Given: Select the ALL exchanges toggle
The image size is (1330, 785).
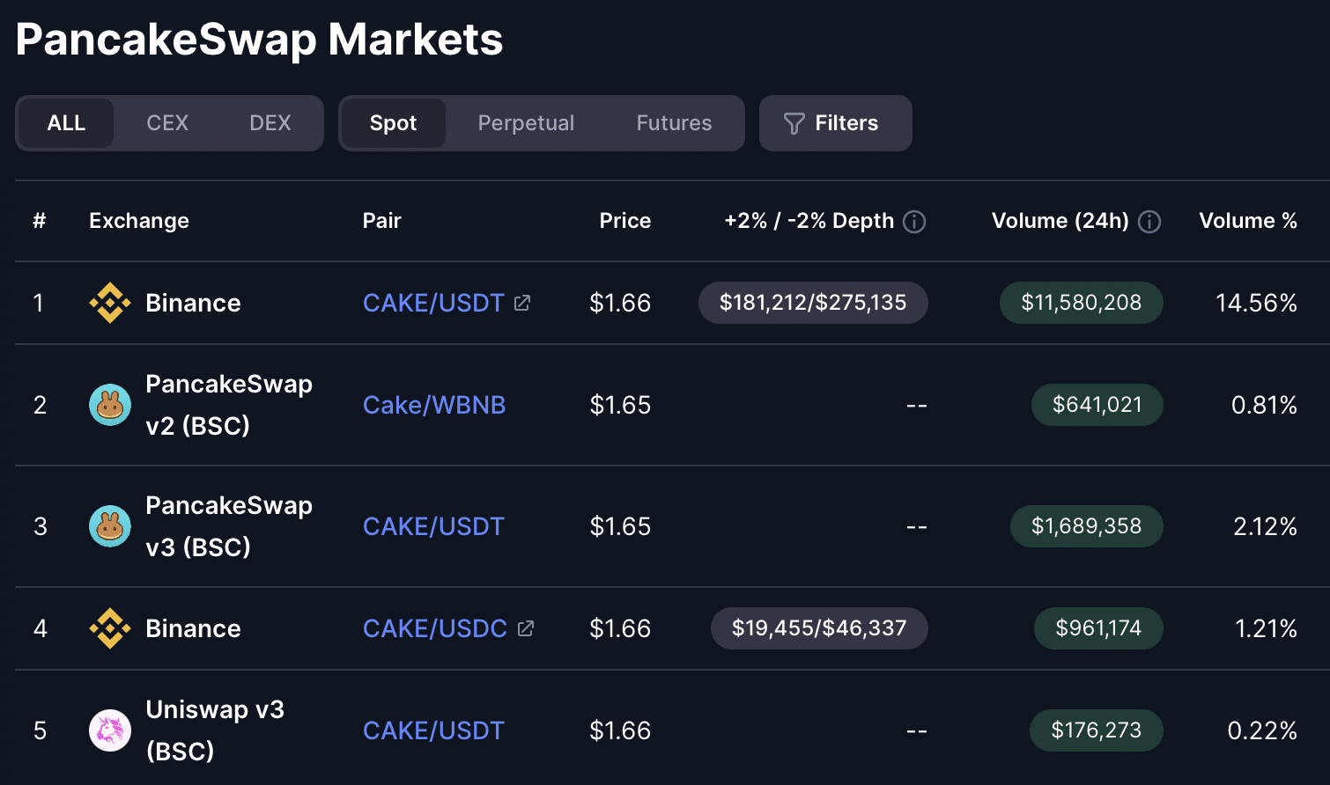Looking at the screenshot, I should click(66, 123).
